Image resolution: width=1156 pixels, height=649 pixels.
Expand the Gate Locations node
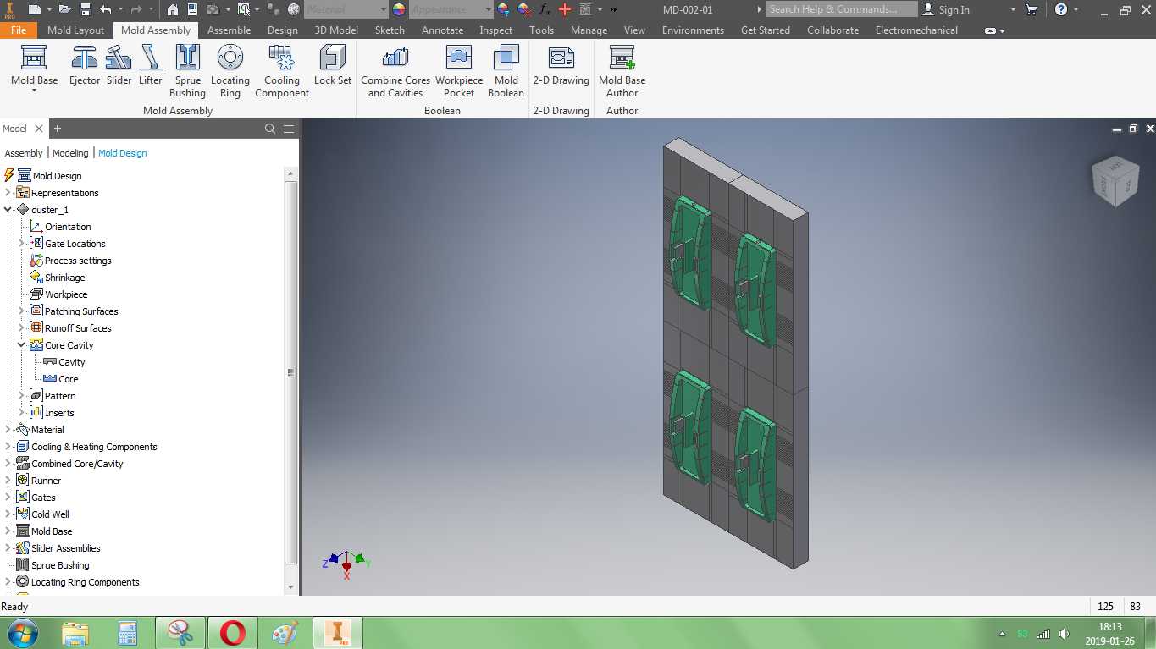(22, 244)
